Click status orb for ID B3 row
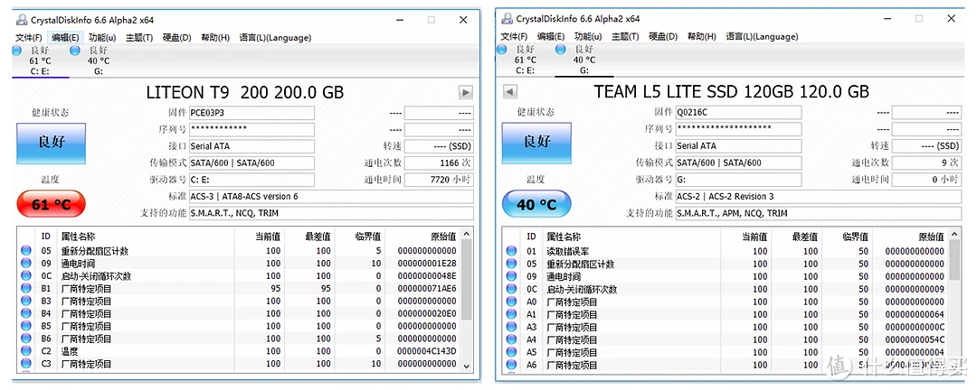This screenshot has height=390, width=977. (x=26, y=301)
